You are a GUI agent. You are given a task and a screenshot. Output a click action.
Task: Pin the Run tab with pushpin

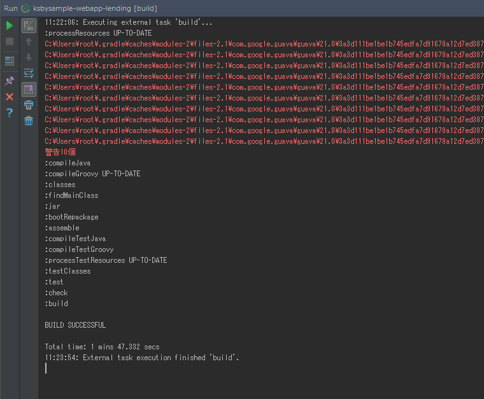point(10,81)
